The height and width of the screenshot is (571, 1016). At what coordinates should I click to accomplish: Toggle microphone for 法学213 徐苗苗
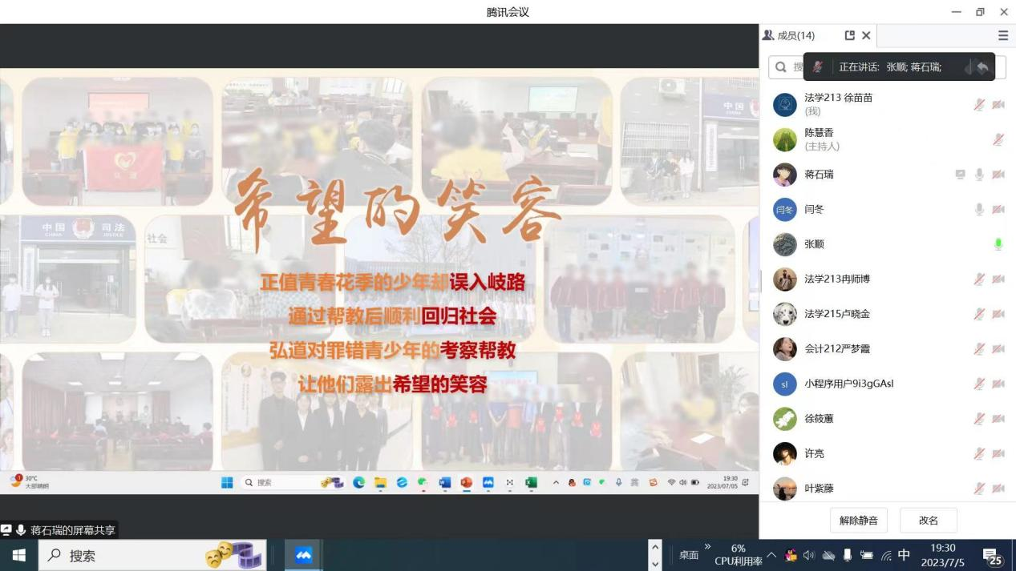[979, 104]
